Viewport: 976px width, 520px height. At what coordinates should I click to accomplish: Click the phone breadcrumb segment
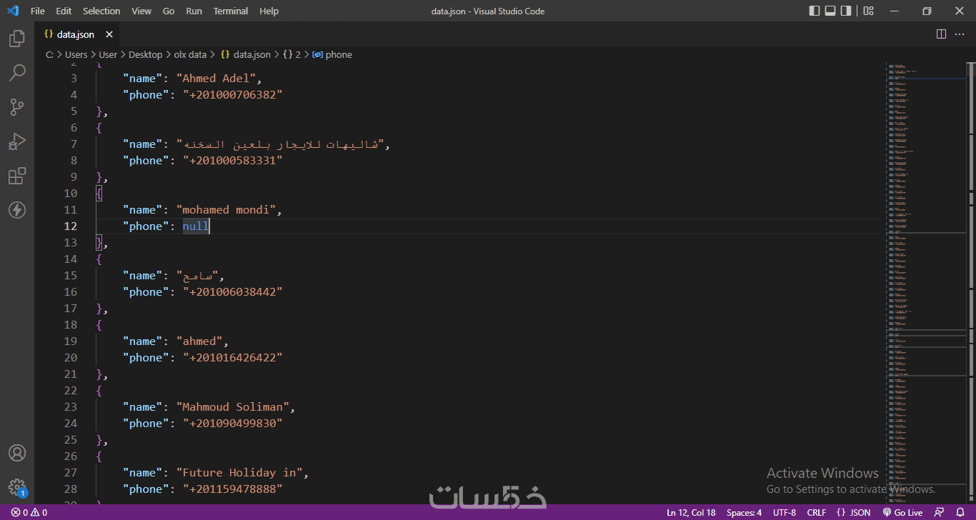(x=332, y=54)
